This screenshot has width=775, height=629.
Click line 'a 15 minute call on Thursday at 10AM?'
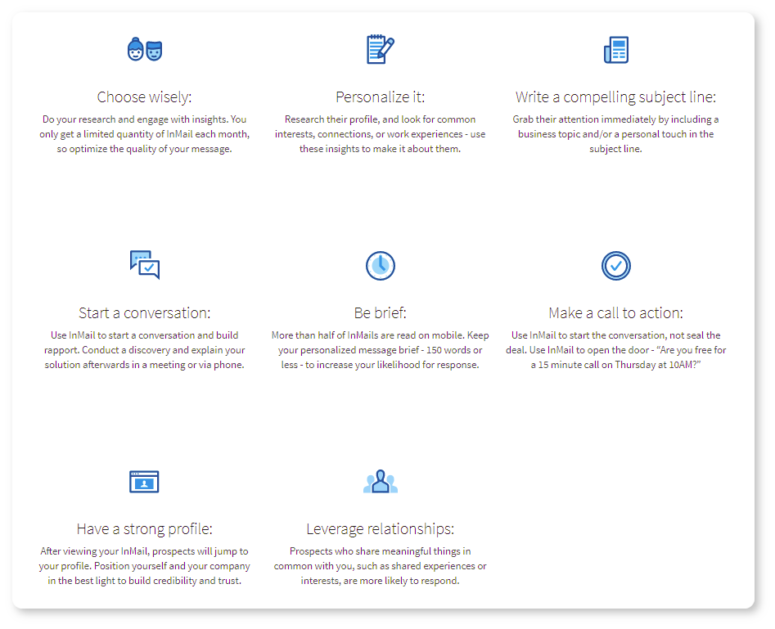616,365
